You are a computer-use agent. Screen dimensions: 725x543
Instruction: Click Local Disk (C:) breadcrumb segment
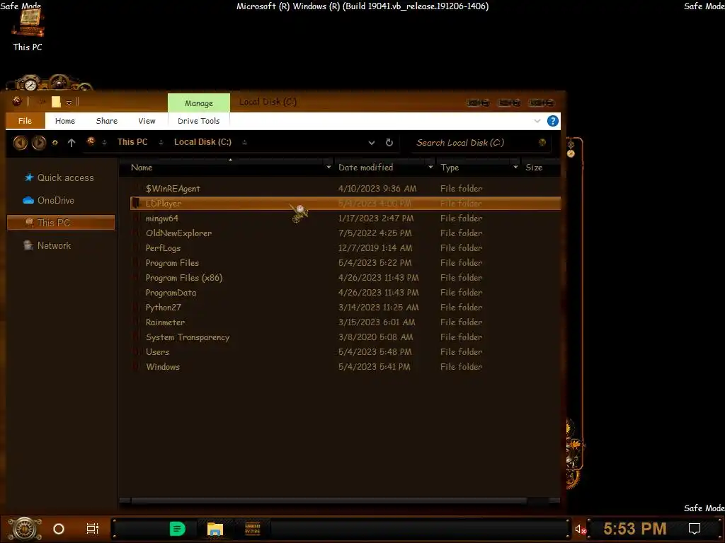click(202, 142)
